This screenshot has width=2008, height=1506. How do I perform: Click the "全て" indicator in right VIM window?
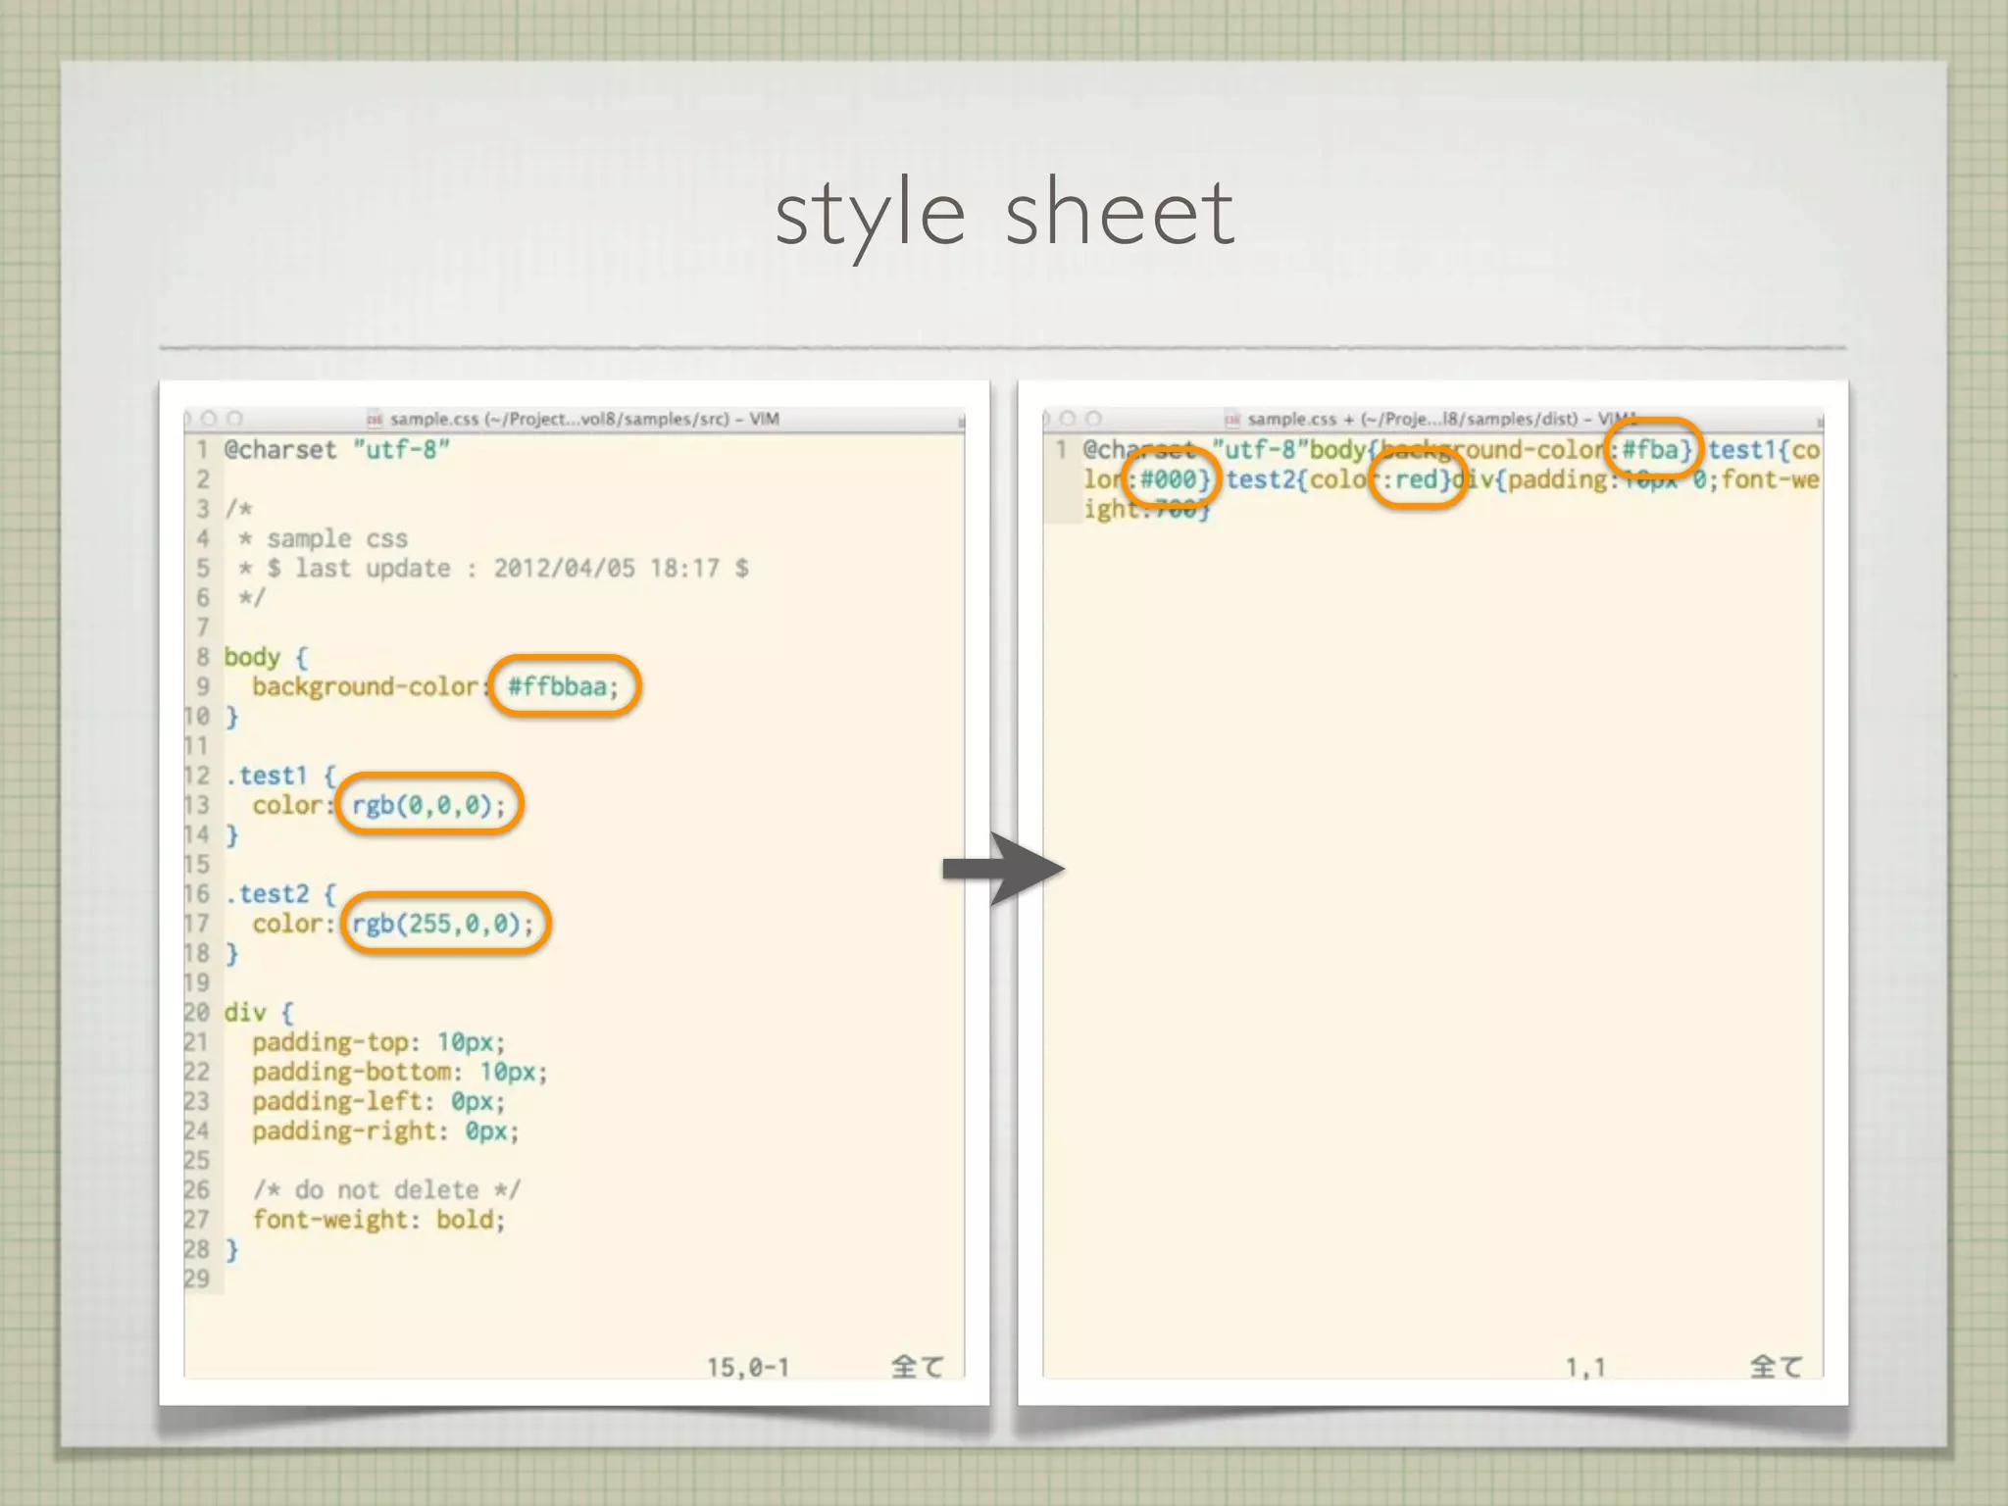1777,1367
